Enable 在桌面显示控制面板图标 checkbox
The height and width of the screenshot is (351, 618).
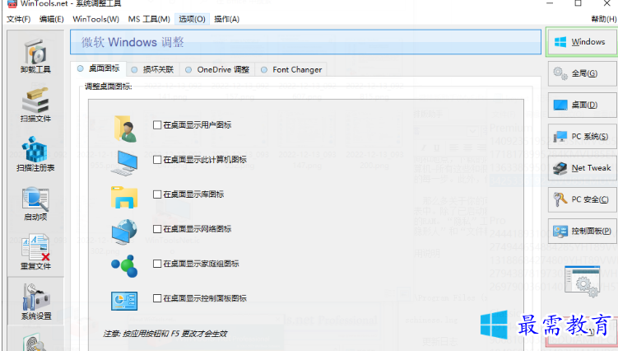[157, 298]
